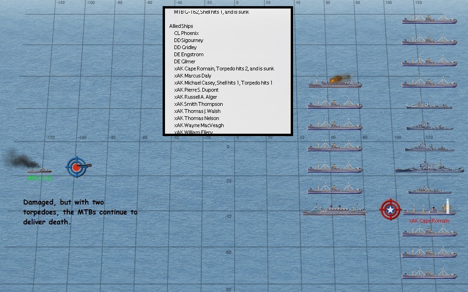Click the red xAK Cape Romain label
Viewport: 468px width, 292px height.
(x=429, y=221)
